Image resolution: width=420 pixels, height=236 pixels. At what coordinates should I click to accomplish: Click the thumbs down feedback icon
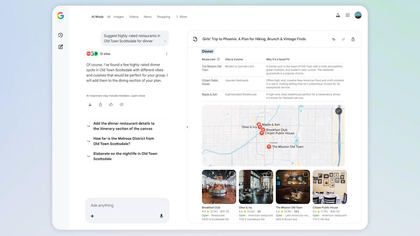tap(121, 105)
